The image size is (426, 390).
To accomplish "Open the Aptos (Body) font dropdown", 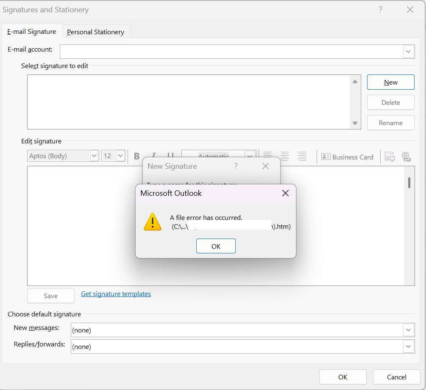I will point(94,156).
